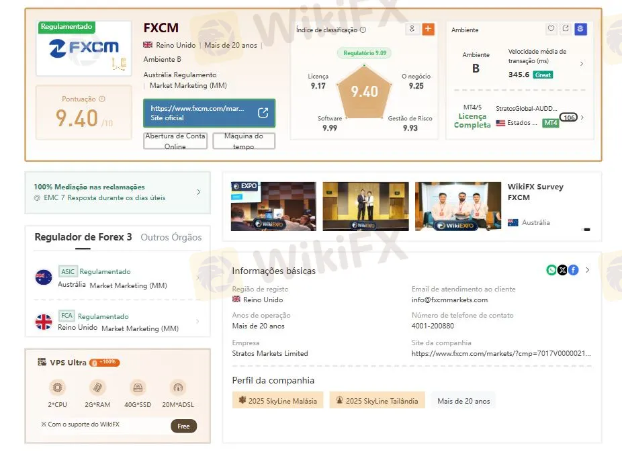Open the official site fxcm.com button
Viewport: 622px width, 452px height.
[x=209, y=113]
